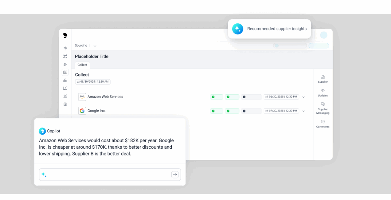Screen dimensions: 391x200
Task: Click second green check badge for Google Inc.
Action: point(232,111)
